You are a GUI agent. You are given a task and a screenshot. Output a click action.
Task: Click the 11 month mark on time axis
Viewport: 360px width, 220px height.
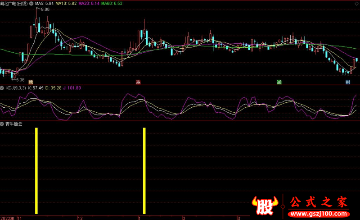click(x=19, y=218)
